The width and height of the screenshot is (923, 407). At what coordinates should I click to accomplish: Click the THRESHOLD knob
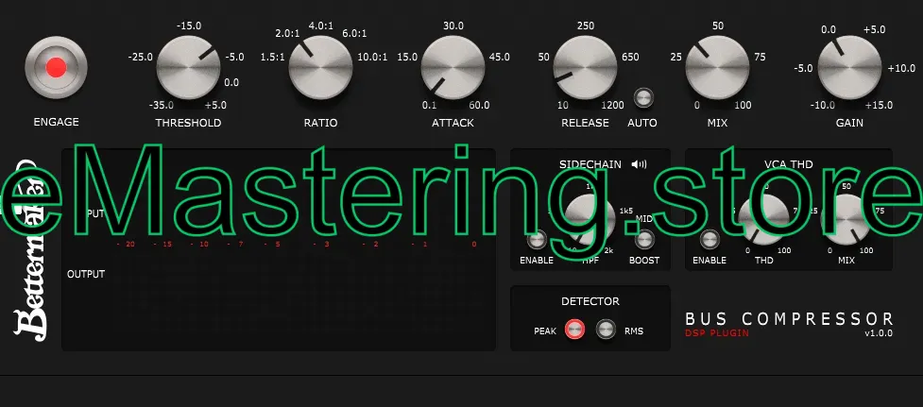pos(188,67)
